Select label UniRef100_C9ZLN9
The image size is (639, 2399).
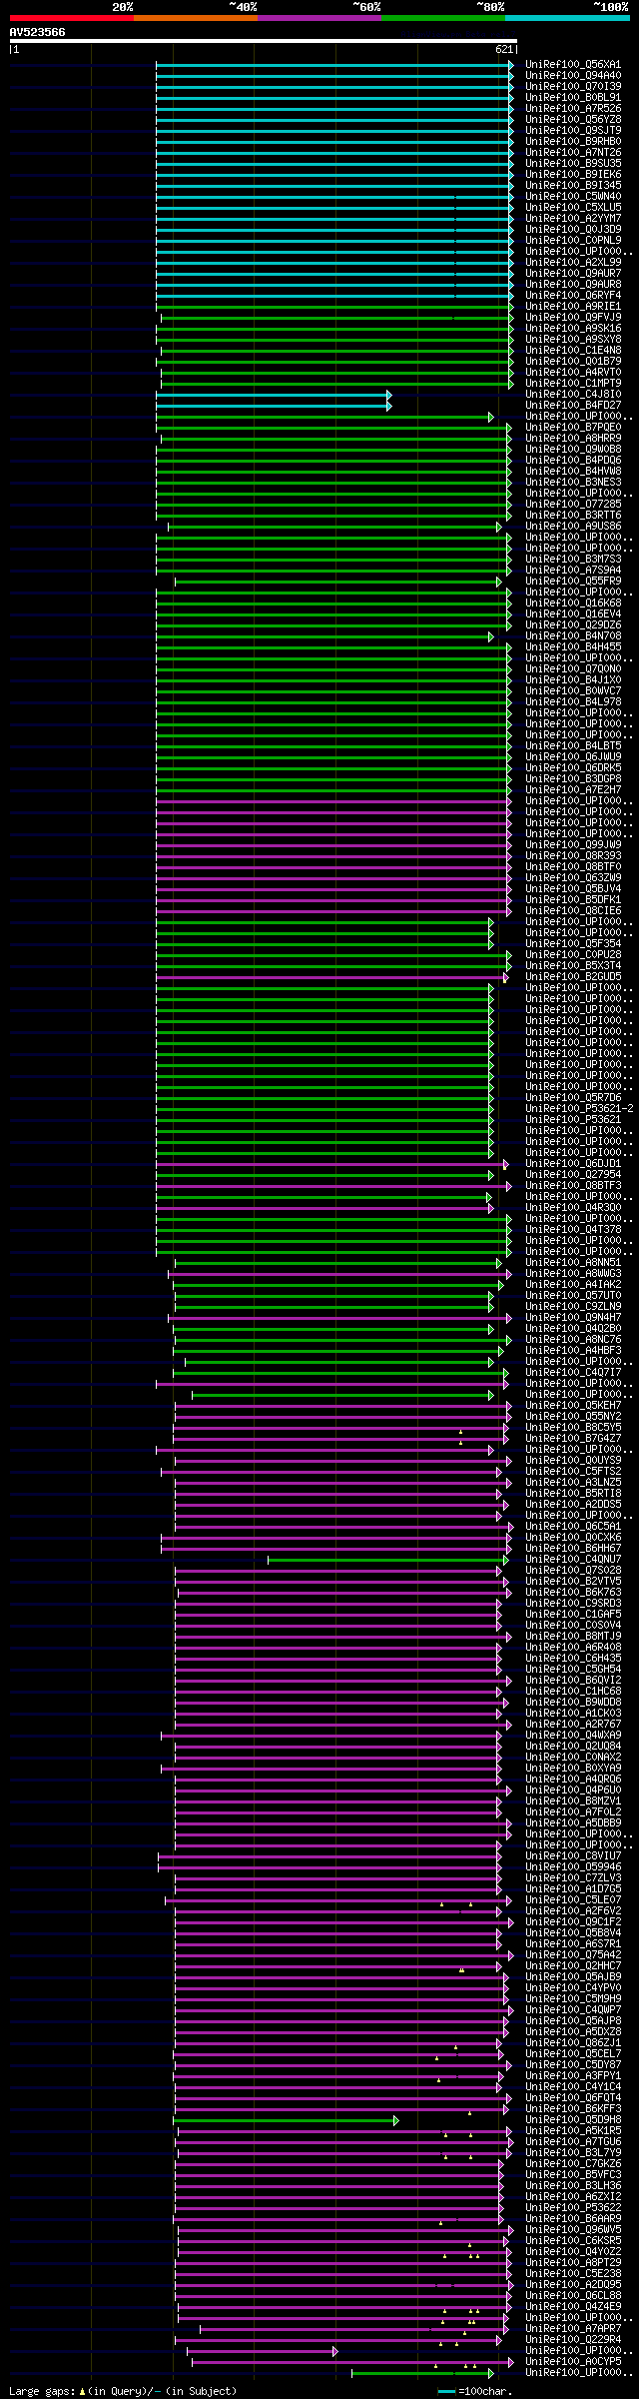[x=573, y=1306]
